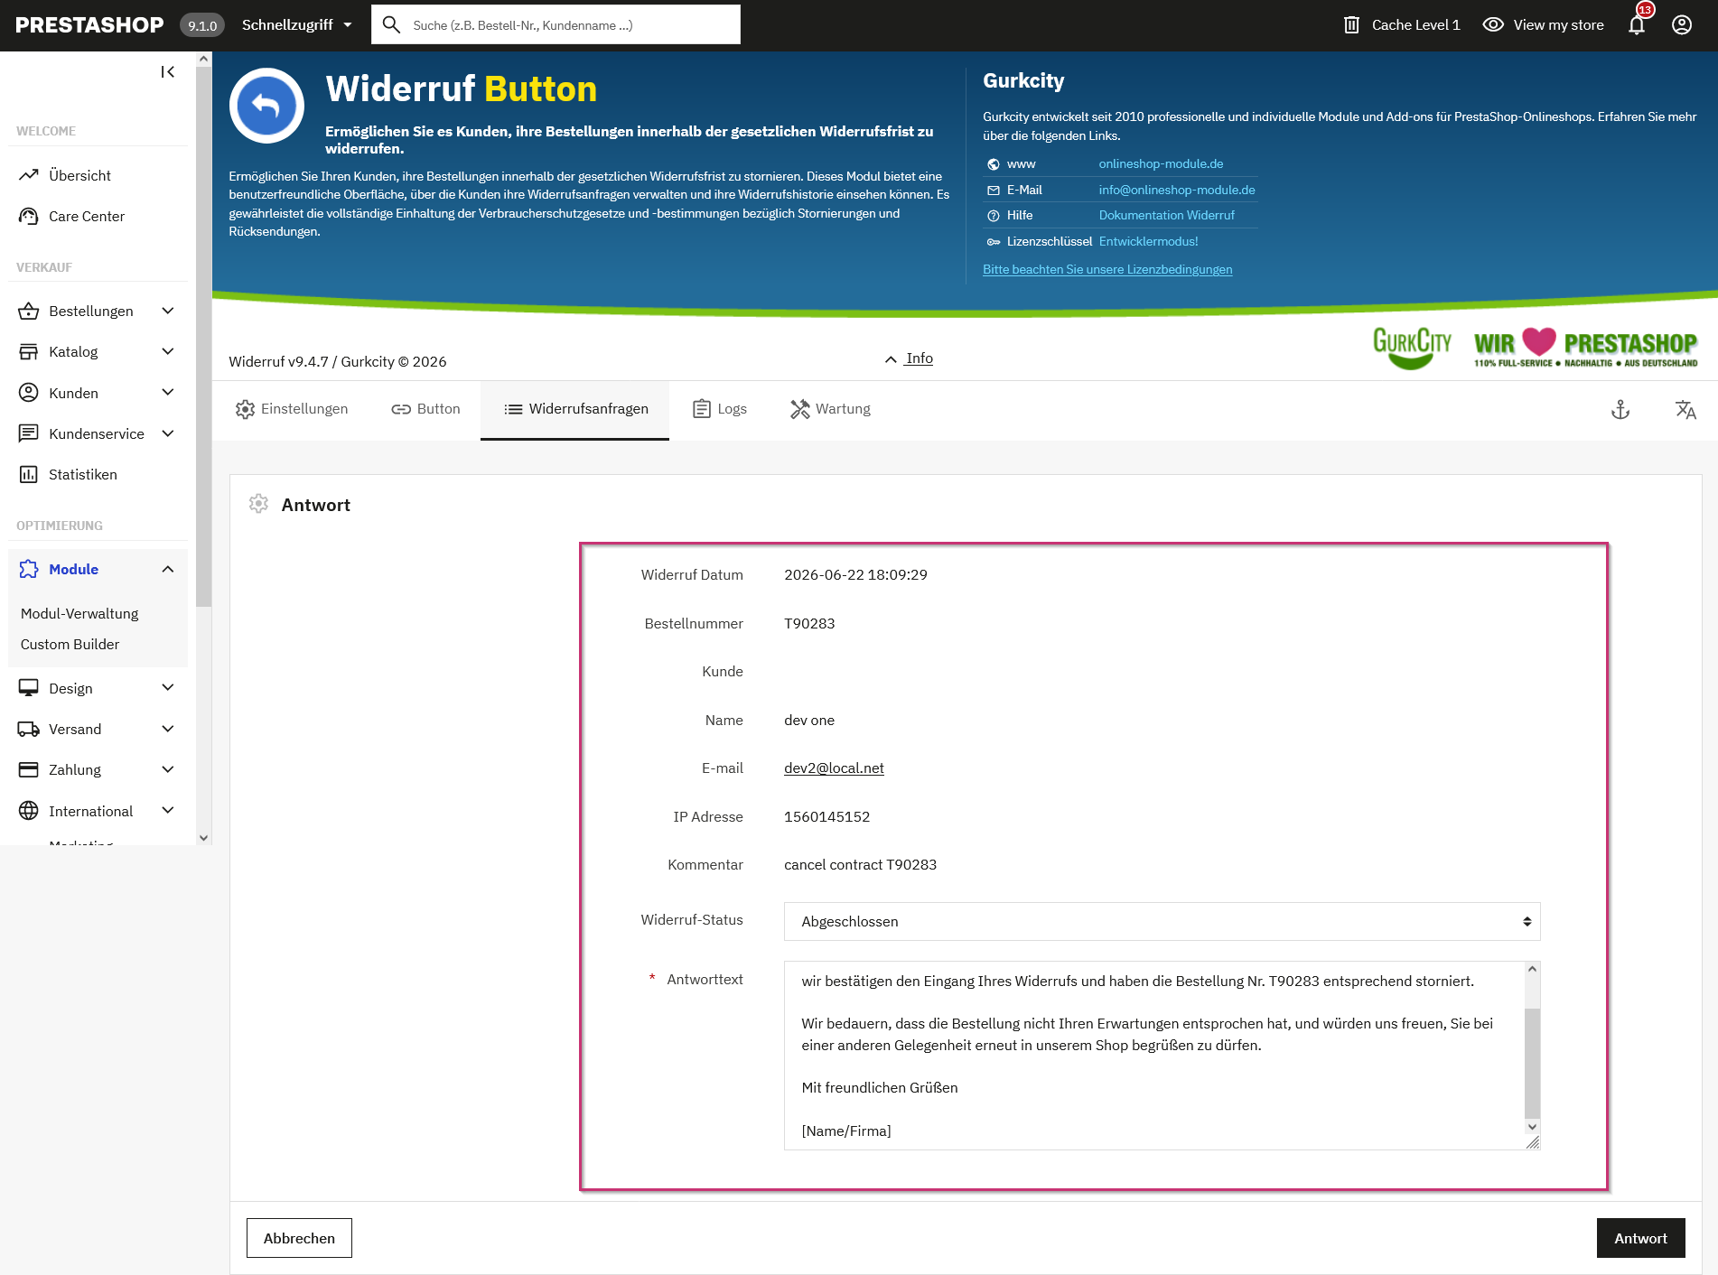The width and height of the screenshot is (1718, 1275).
Task: Collapse the sidebar menu
Action: (167, 72)
